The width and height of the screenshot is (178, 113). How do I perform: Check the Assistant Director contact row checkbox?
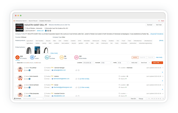(x=16, y=95)
